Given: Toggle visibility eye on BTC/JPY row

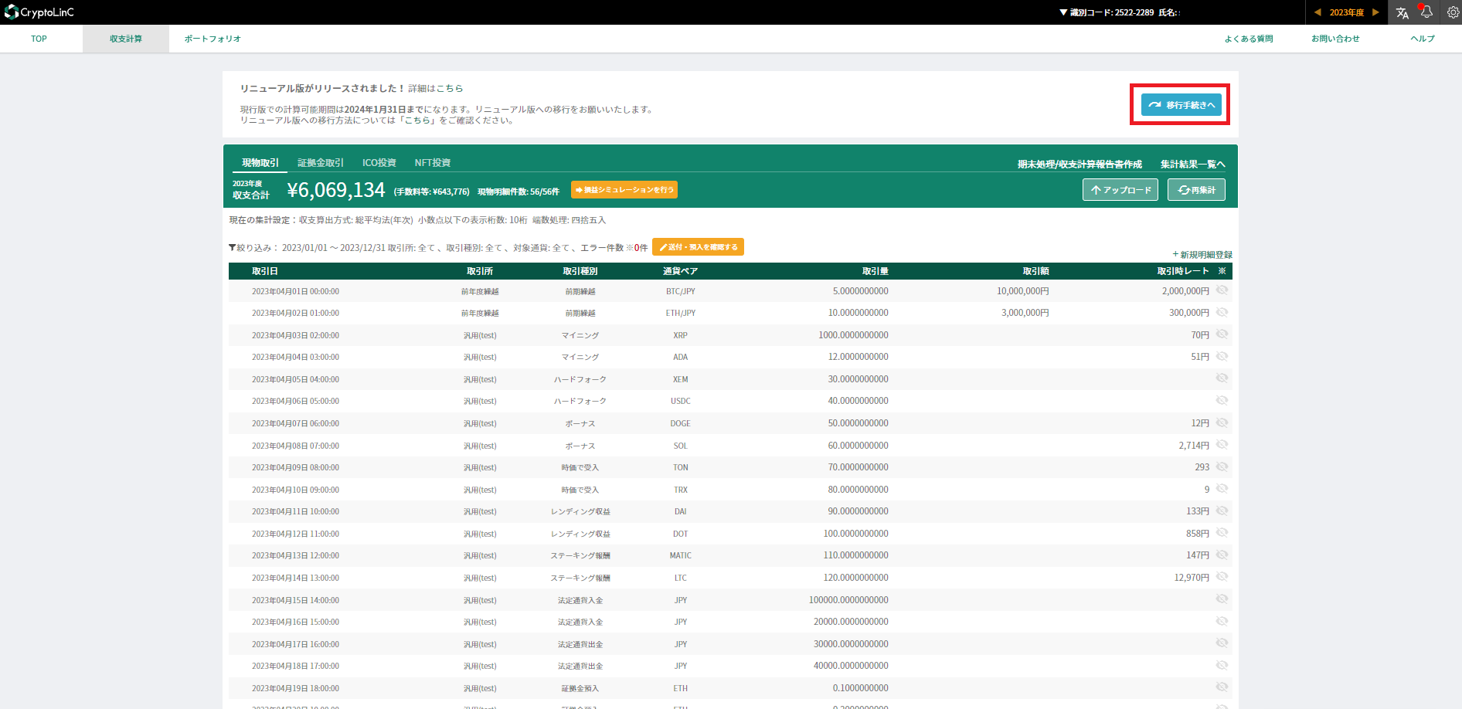Looking at the screenshot, I should [x=1222, y=290].
